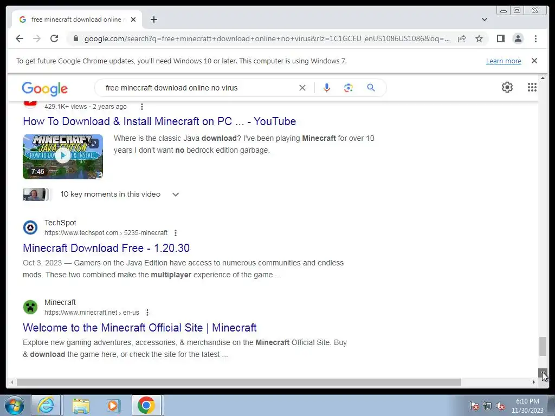
Task: Open Windows Explorer folder from taskbar
Action: 81,405
